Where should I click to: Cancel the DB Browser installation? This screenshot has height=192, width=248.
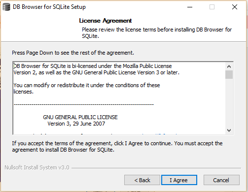tap(221, 180)
